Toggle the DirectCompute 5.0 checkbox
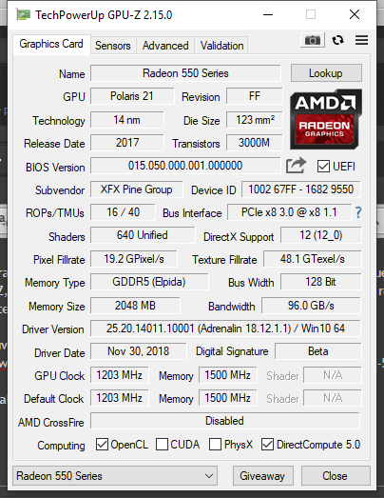384x498 pixels. pyautogui.click(x=267, y=445)
